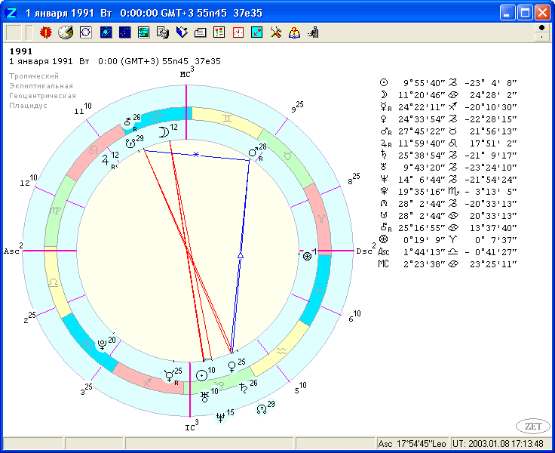Click the exit door toolbar icon
The height and width of the screenshot is (453, 555).
tap(313, 32)
